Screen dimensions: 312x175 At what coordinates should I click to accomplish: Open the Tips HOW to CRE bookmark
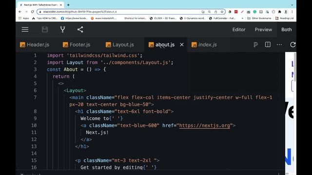click(45, 18)
